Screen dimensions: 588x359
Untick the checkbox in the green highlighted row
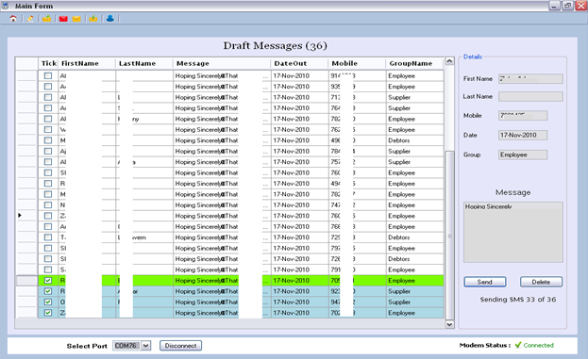click(x=48, y=281)
